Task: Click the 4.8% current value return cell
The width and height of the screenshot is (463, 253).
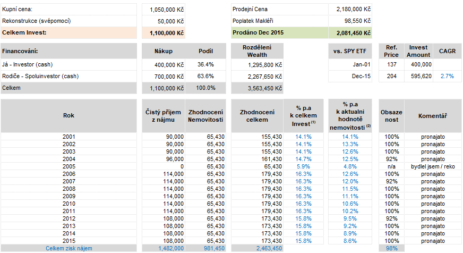Action: coord(350,167)
